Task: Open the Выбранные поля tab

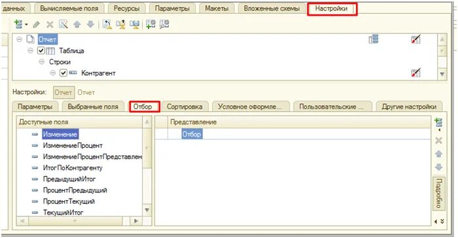Action: [93, 107]
